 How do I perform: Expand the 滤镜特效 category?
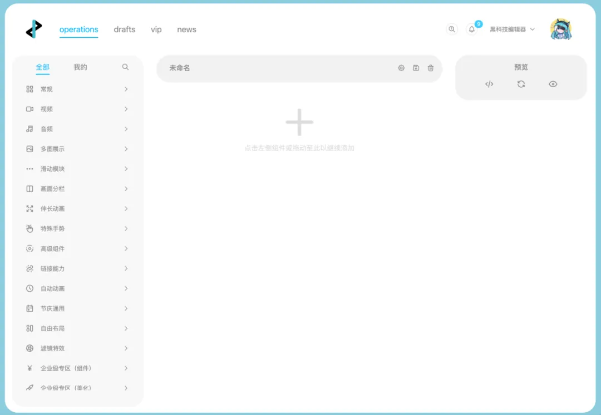(x=77, y=348)
